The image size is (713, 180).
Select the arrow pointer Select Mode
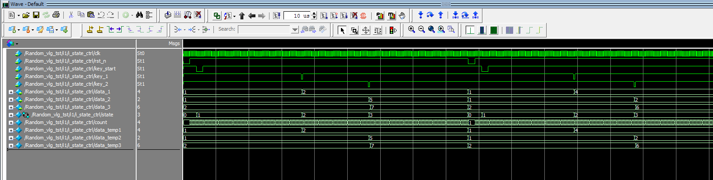tap(342, 30)
